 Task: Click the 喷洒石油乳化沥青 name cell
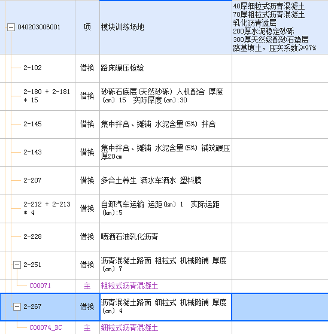(166, 237)
